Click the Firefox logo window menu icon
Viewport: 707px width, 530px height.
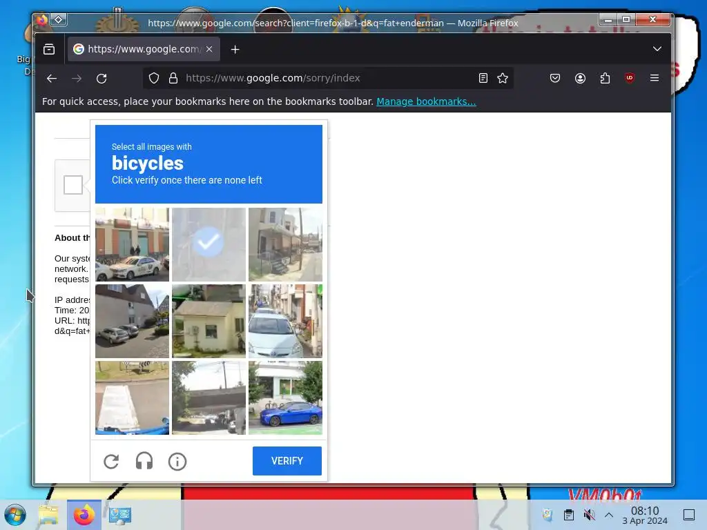click(x=42, y=20)
